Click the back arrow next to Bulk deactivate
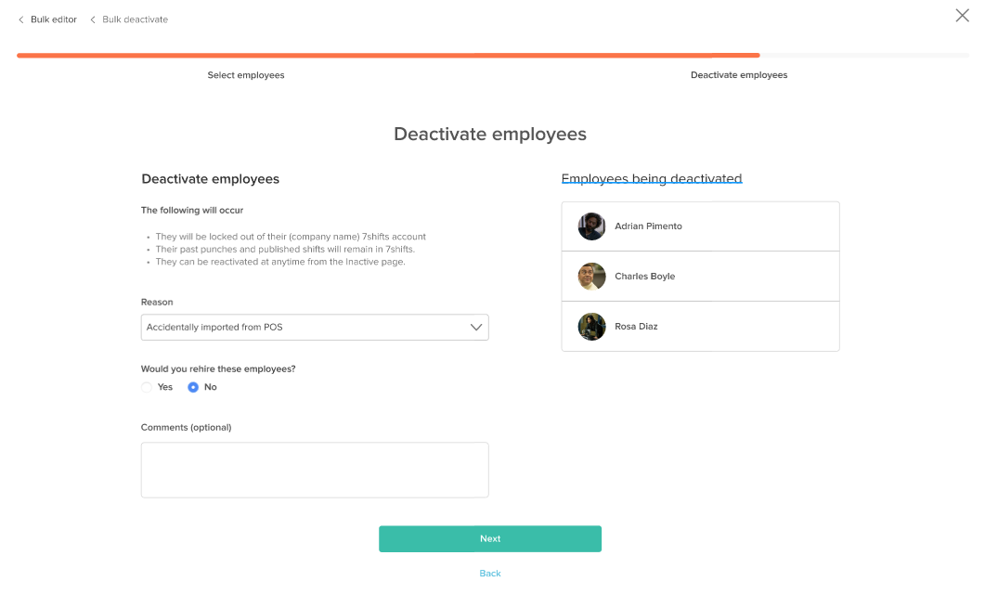 pos(91,19)
